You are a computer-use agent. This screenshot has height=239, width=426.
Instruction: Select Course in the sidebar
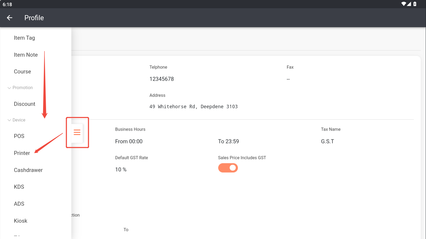pos(22,72)
